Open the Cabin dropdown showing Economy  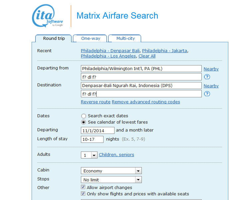[111, 171]
